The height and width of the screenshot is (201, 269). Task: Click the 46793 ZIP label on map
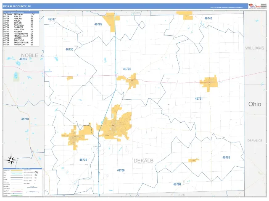point(127,69)
